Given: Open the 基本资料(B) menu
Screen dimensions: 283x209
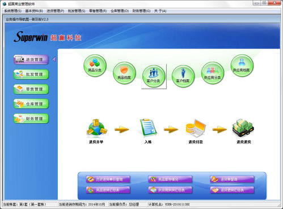Looking at the screenshot, I should (x=34, y=11).
